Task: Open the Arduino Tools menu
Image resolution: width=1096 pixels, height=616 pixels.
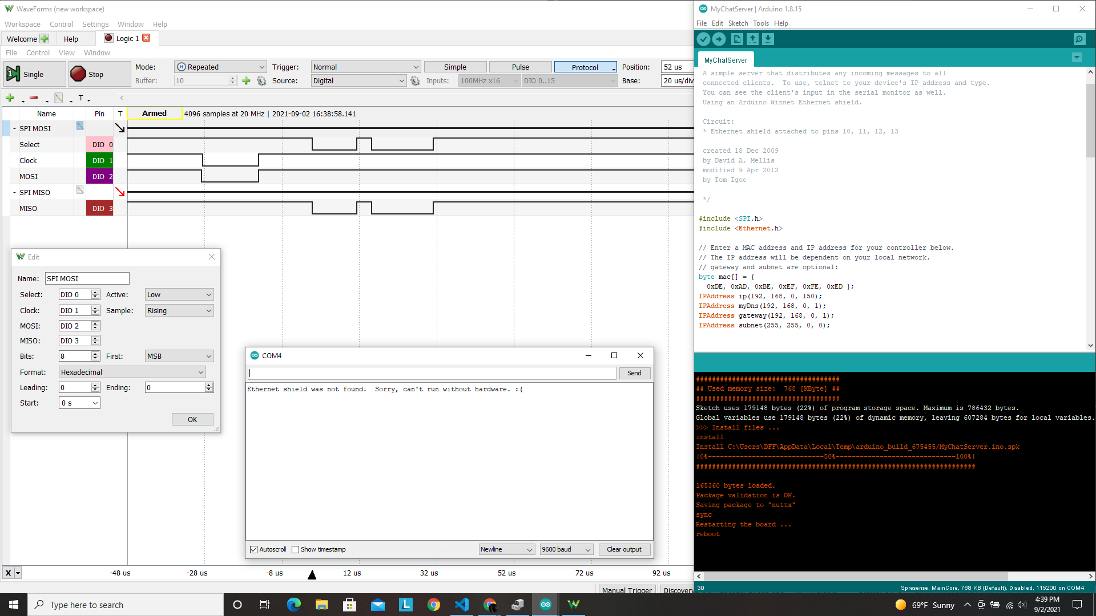Action: 760,23
